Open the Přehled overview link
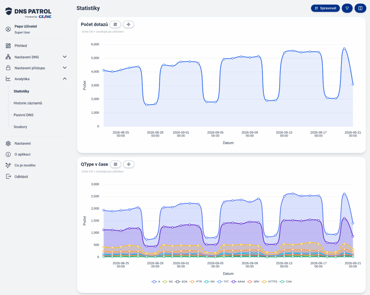Viewport: 370px width, 295px height. point(21,46)
